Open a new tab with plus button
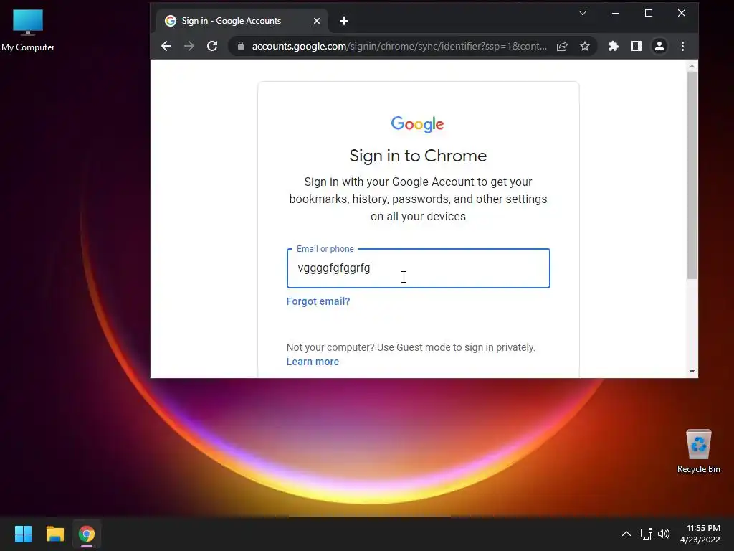 tap(344, 21)
